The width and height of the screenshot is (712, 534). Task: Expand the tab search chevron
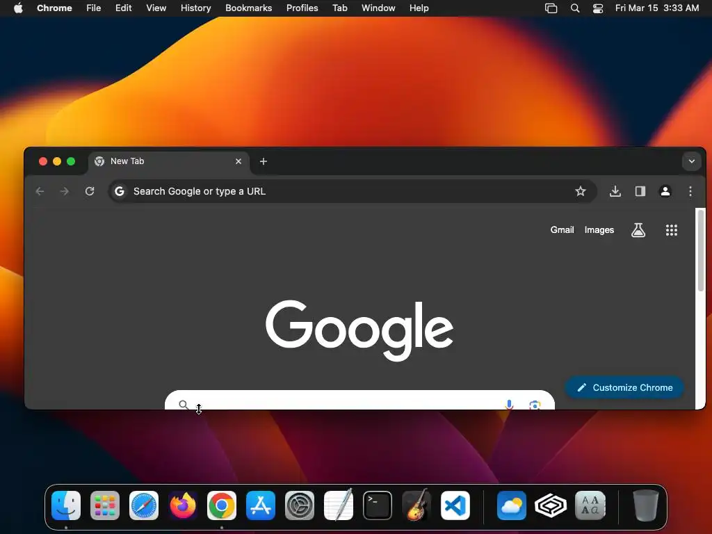tap(692, 161)
